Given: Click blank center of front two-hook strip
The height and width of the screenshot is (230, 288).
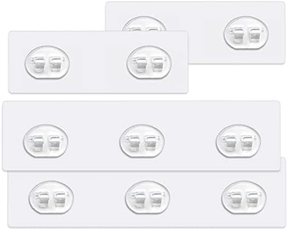Looking at the screenshot, I should 98,62.
